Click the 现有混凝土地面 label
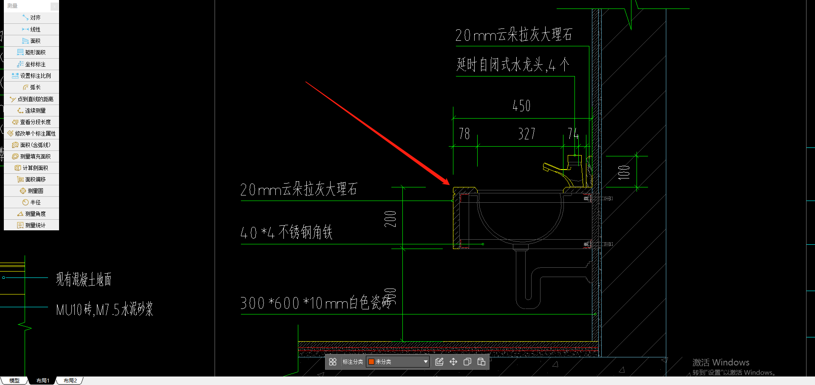The height and width of the screenshot is (385, 815). coord(84,279)
